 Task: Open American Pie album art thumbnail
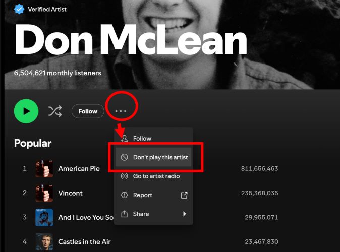click(x=44, y=168)
